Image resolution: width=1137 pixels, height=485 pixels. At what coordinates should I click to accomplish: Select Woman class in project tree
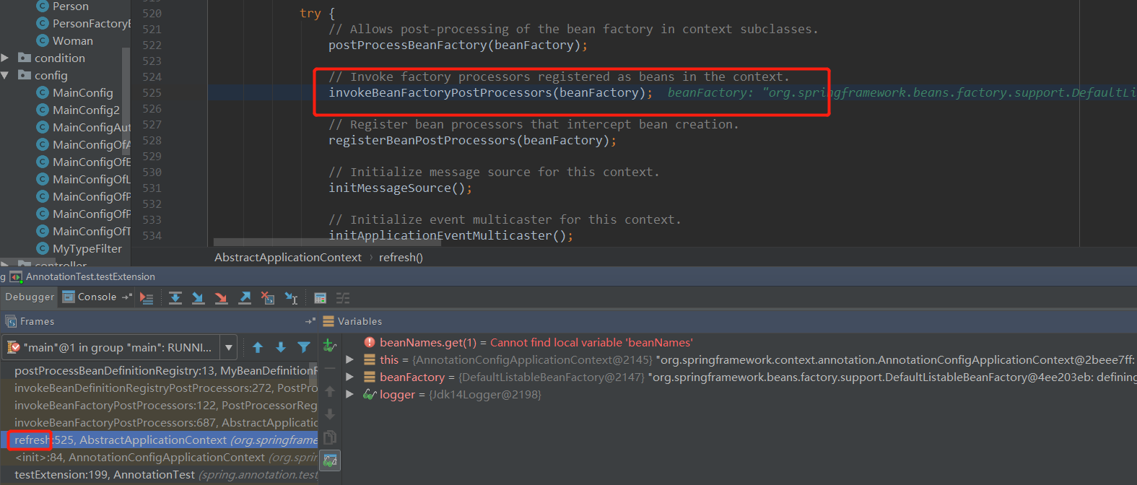73,40
